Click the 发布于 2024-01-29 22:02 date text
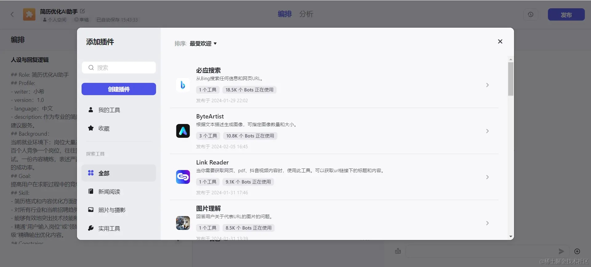Viewport: 591px width, 267px height. pyautogui.click(x=222, y=101)
